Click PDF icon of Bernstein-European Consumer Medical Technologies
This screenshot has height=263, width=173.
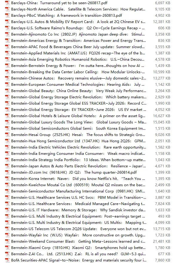tap(7, 84)
